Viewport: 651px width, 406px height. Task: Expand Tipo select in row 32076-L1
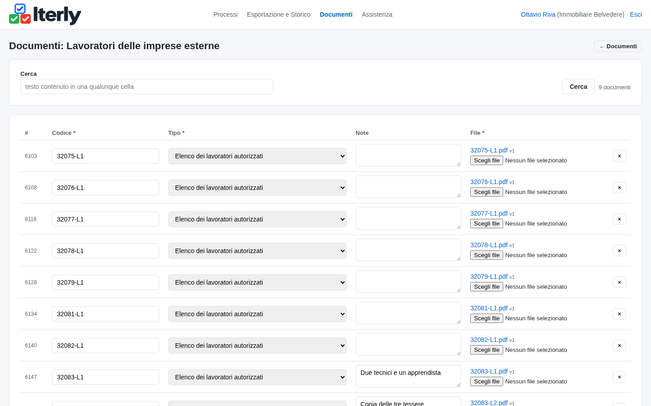pyautogui.click(x=257, y=188)
